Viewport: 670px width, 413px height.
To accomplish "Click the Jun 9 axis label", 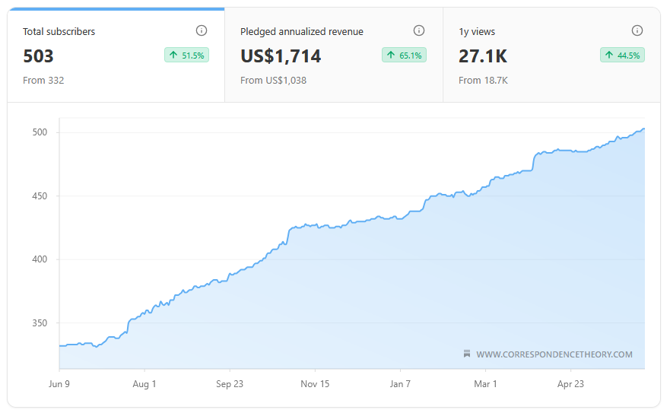I will 59,384.
